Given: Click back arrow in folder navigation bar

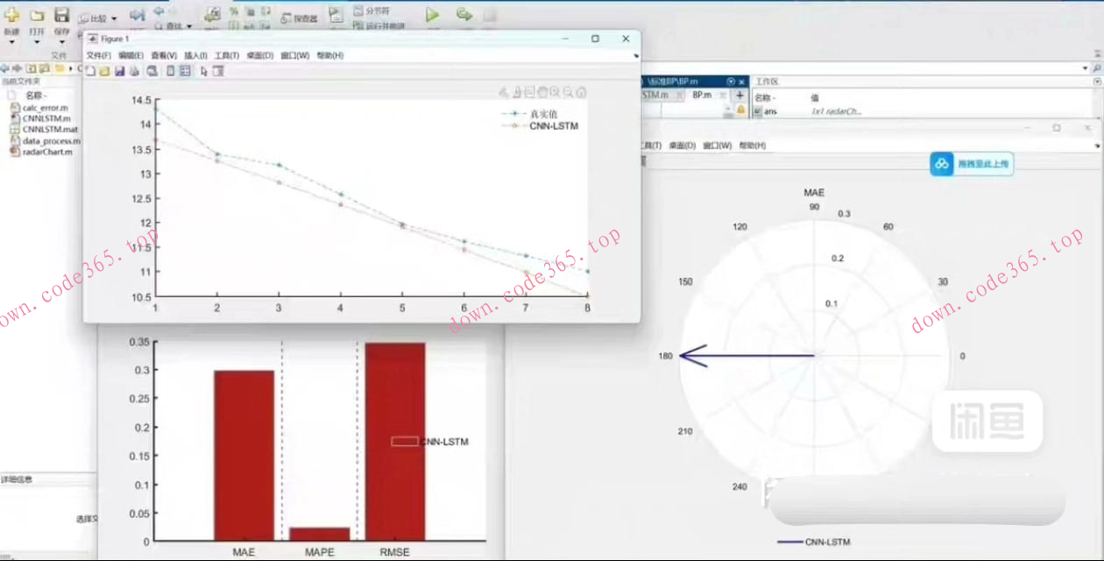Looking at the screenshot, I should (x=5, y=67).
